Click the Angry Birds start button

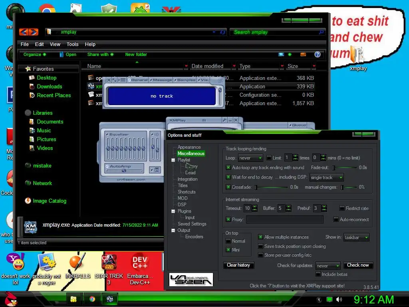pyautogui.click(x=10, y=299)
